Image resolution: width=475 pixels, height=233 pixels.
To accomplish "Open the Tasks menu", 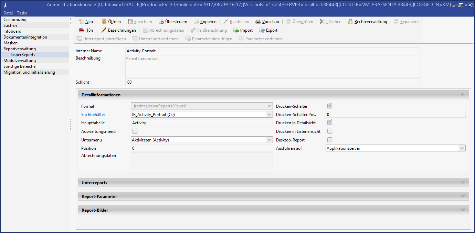I will (x=22, y=13).
